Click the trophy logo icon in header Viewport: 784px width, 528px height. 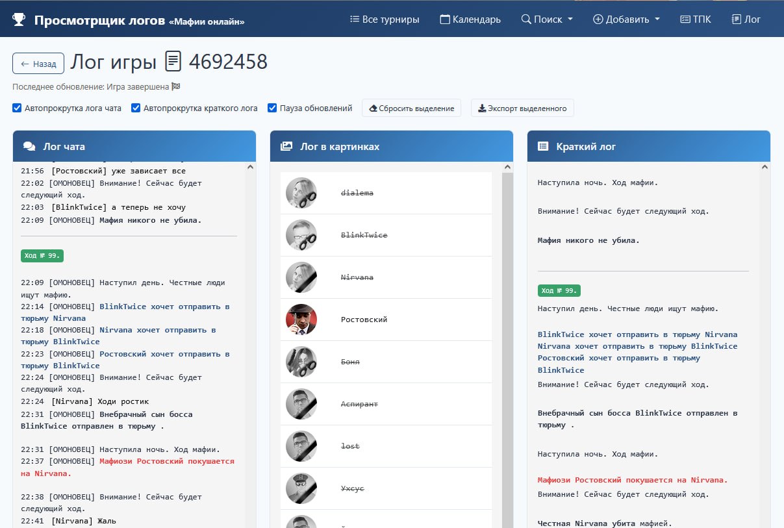tap(19, 19)
